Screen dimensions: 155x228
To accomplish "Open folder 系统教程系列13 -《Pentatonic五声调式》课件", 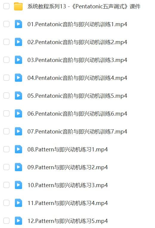I will tap(84, 6).
